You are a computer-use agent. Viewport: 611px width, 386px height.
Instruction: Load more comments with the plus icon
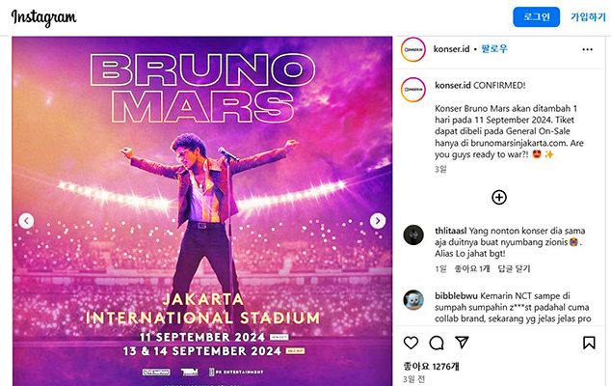(x=499, y=197)
